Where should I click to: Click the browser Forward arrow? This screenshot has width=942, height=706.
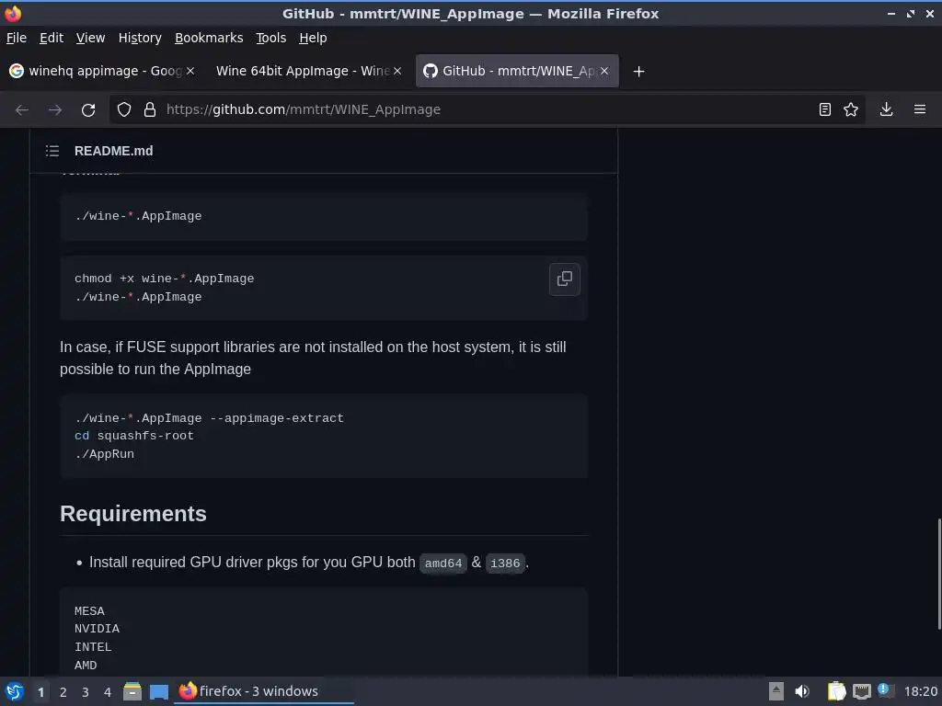coord(54,109)
